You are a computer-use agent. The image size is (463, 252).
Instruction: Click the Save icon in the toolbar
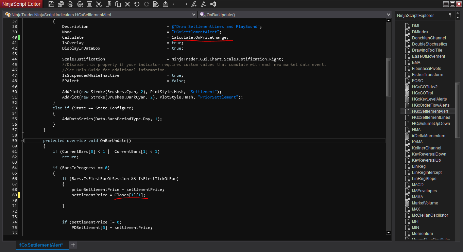pyautogui.click(x=51, y=4)
